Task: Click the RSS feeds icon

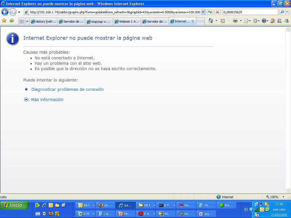Action: [223, 21]
